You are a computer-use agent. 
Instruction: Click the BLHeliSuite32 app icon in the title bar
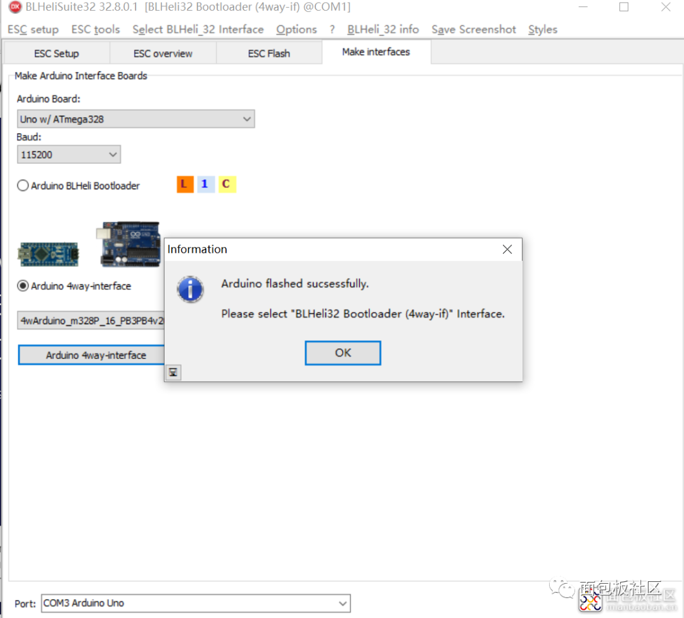point(15,7)
